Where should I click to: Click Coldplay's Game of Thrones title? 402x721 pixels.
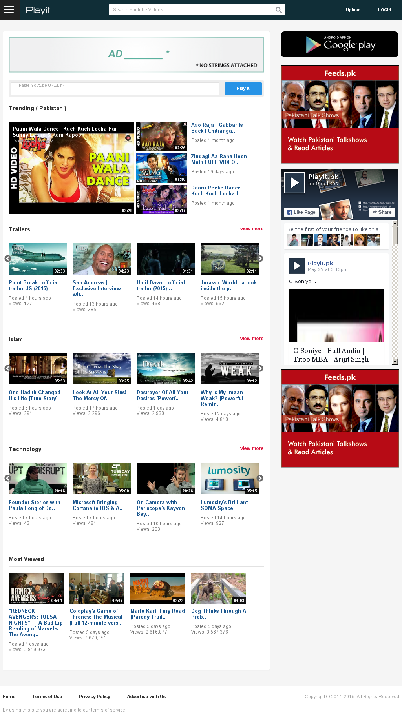point(96,617)
